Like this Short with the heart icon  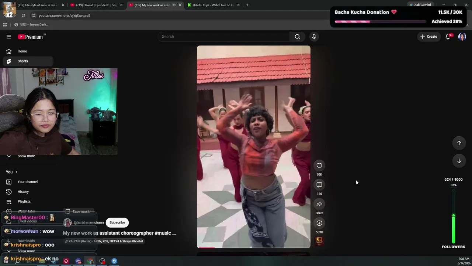[x=319, y=166]
